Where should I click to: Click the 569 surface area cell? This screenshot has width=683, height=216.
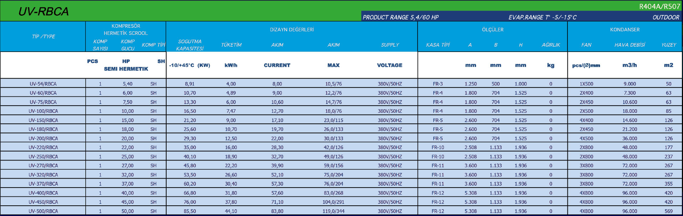point(668,211)
